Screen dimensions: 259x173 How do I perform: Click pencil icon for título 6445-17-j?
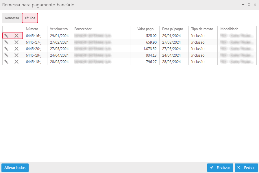(x=6, y=42)
